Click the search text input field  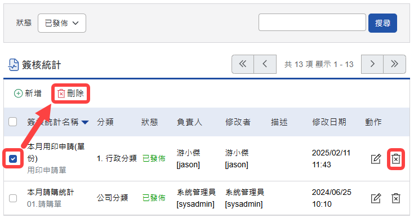[x=312, y=23]
